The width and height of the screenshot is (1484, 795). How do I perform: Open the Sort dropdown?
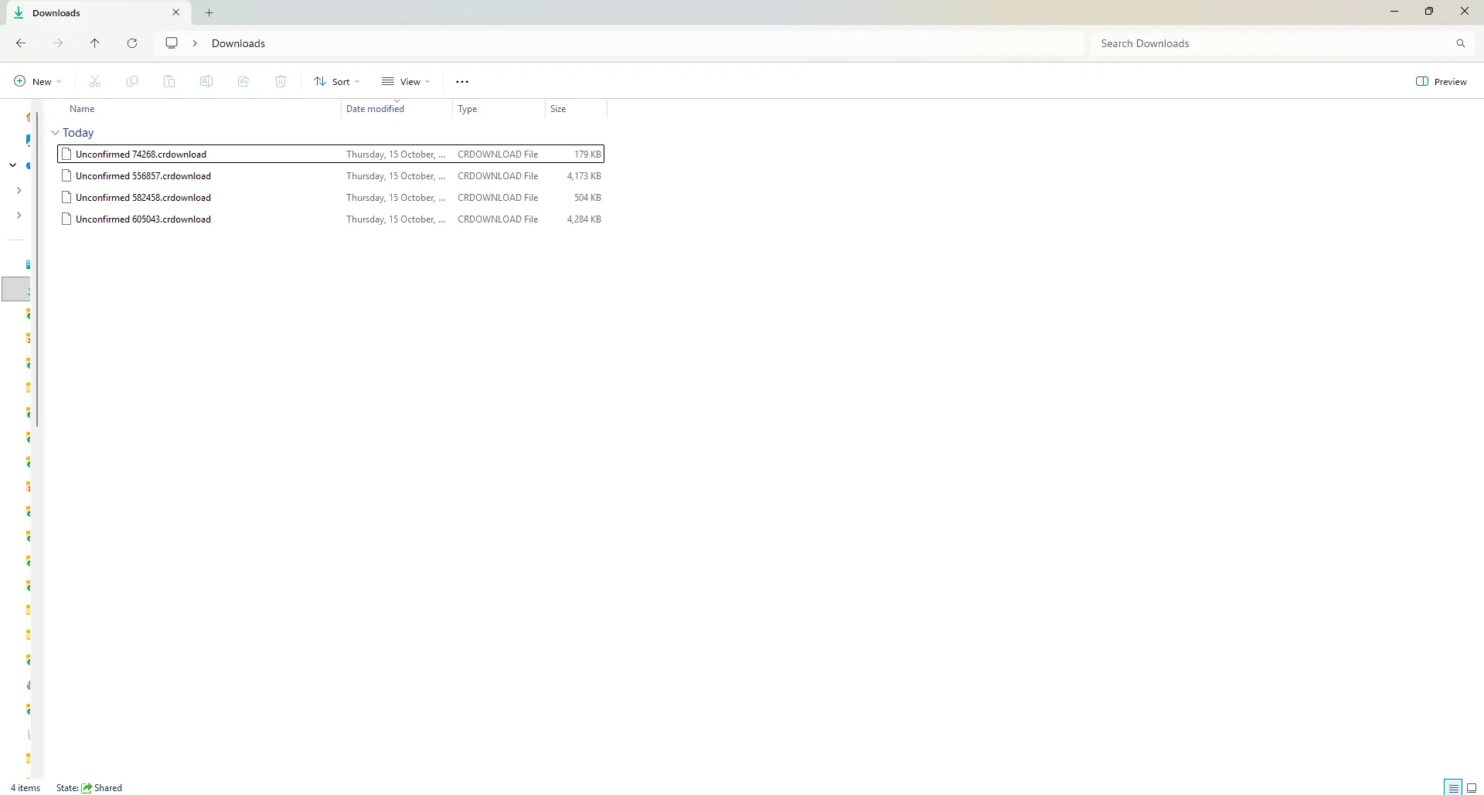pos(337,81)
